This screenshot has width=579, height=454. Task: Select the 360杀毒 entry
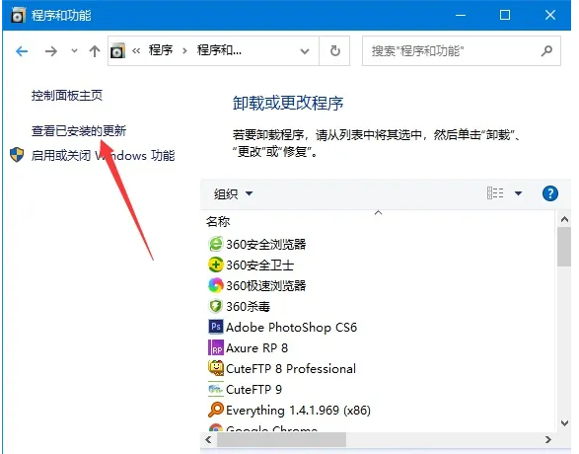pyautogui.click(x=249, y=306)
